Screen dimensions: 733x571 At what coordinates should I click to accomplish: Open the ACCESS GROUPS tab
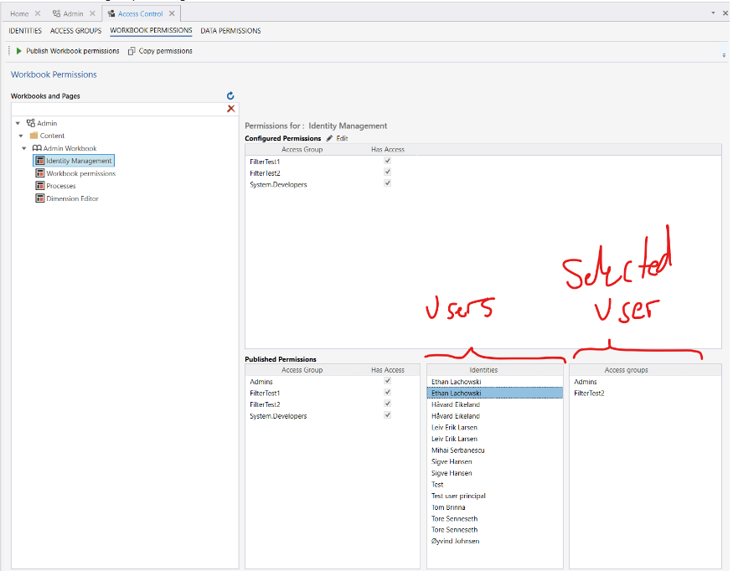(x=75, y=31)
